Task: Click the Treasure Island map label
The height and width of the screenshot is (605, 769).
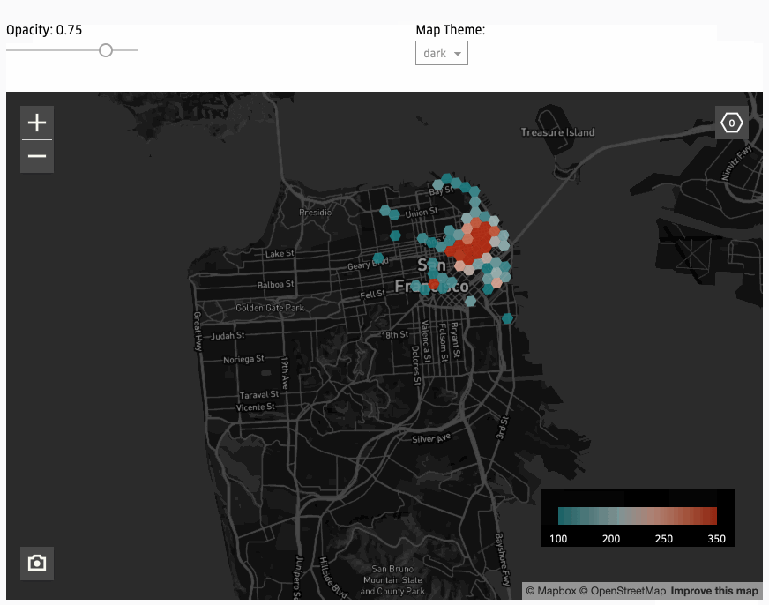Action: click(x=557, y=132)
